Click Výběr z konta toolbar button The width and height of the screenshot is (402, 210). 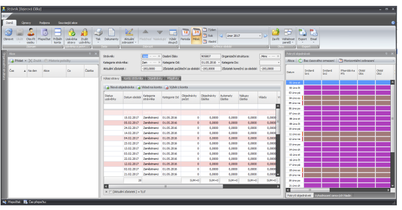177,87
